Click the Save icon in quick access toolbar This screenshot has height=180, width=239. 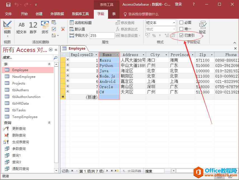(8, 4)
